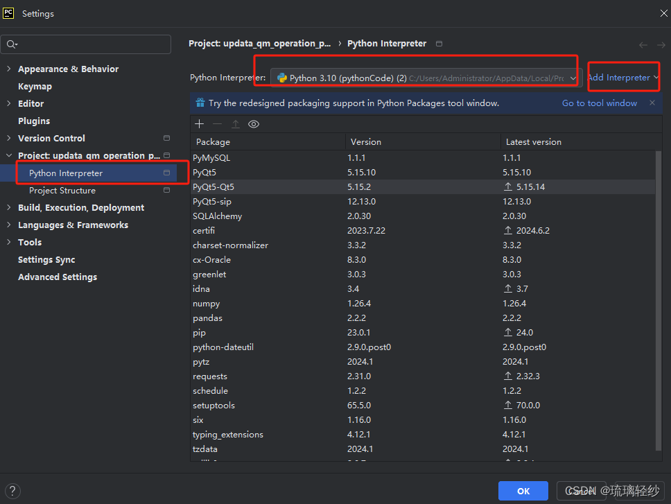Close the Settings window
The width and height of the screenshot is (671, 504).
[664, 13]
